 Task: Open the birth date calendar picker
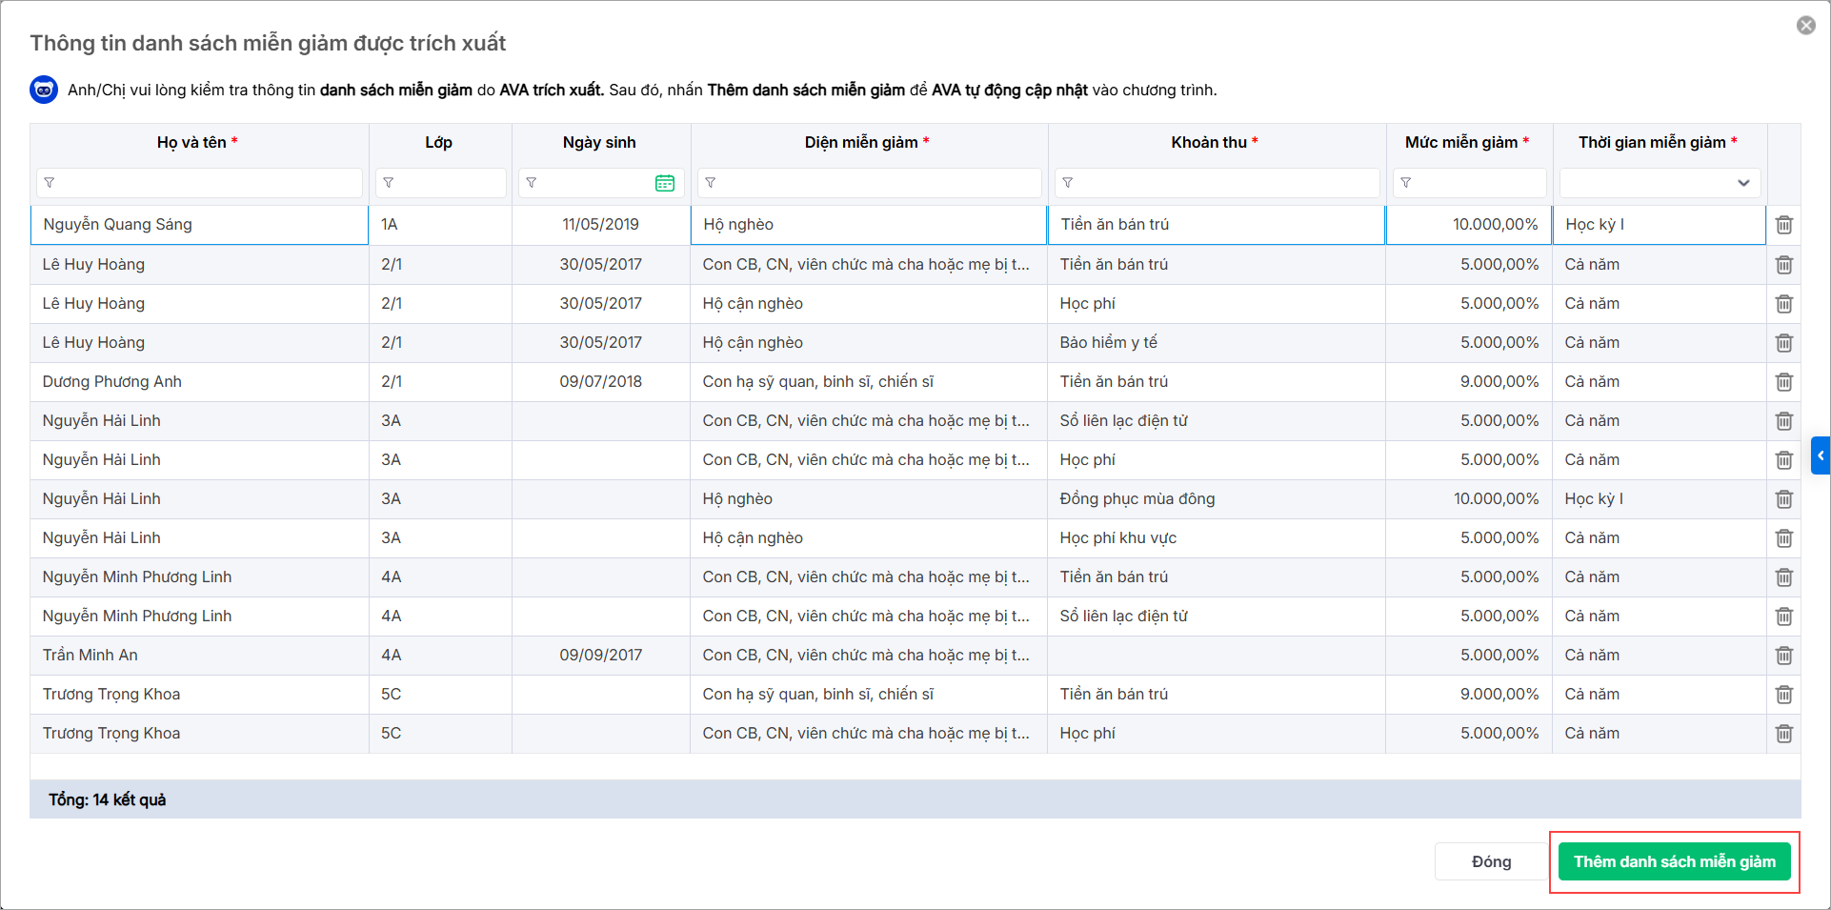(x=665, y=183)
